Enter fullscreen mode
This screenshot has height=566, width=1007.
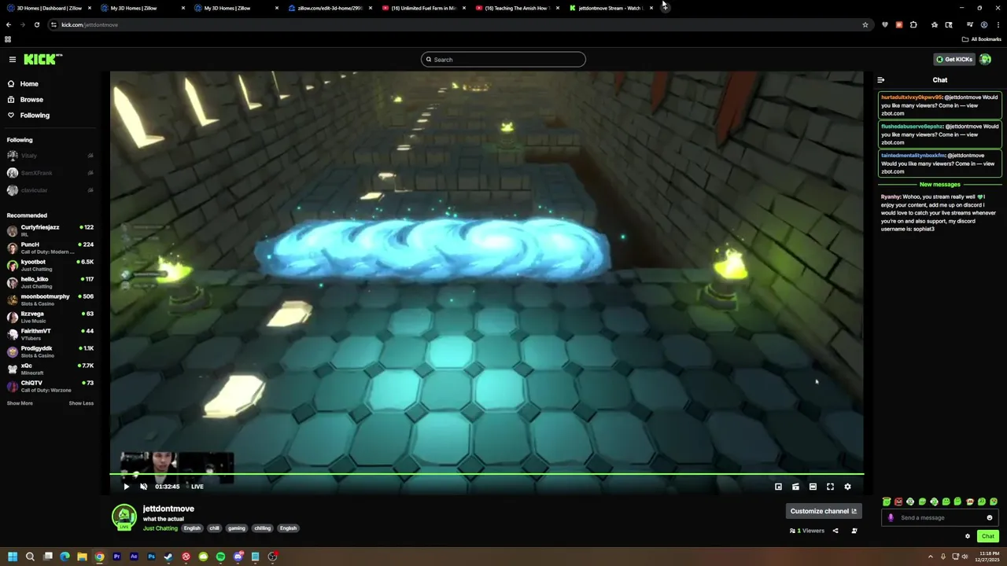point(830,487)
